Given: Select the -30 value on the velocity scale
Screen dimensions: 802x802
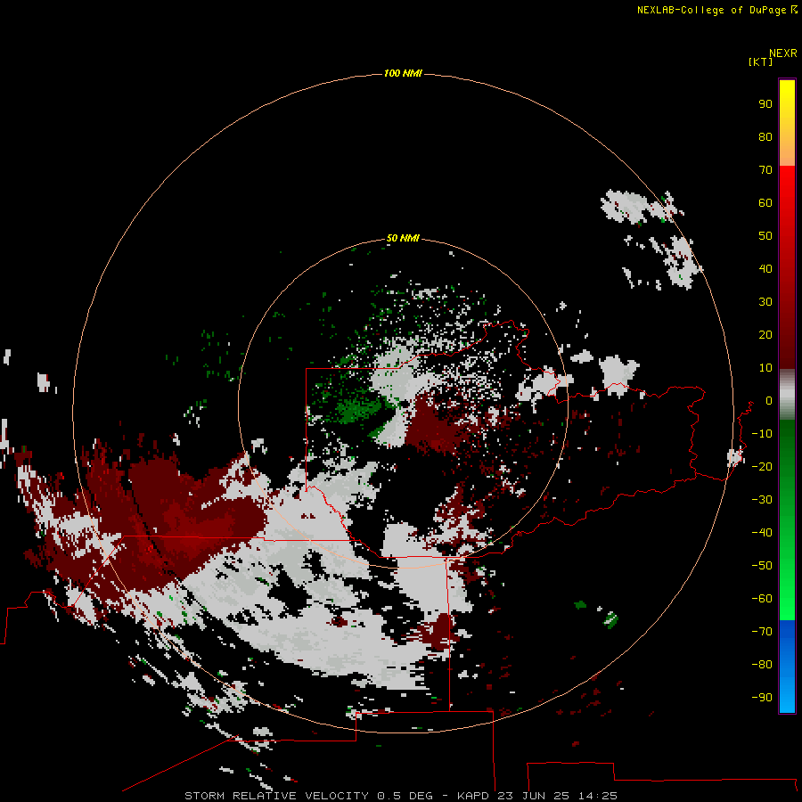Looking at the screenshot, I should coord(762,500).
